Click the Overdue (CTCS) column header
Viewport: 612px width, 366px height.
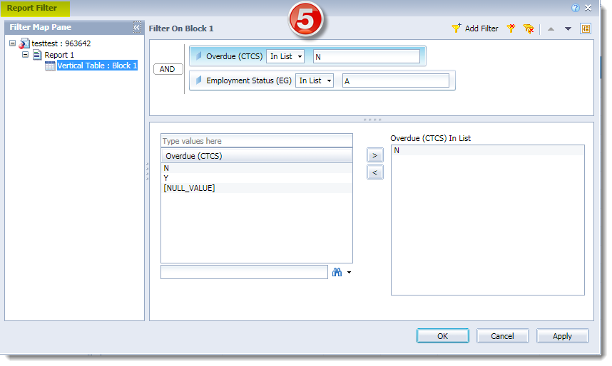tap(257, 156)
